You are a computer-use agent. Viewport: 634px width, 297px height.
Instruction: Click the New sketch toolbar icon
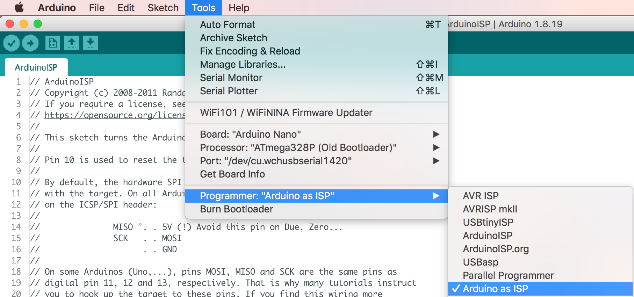pyautogui.click(x=53, y=43)
